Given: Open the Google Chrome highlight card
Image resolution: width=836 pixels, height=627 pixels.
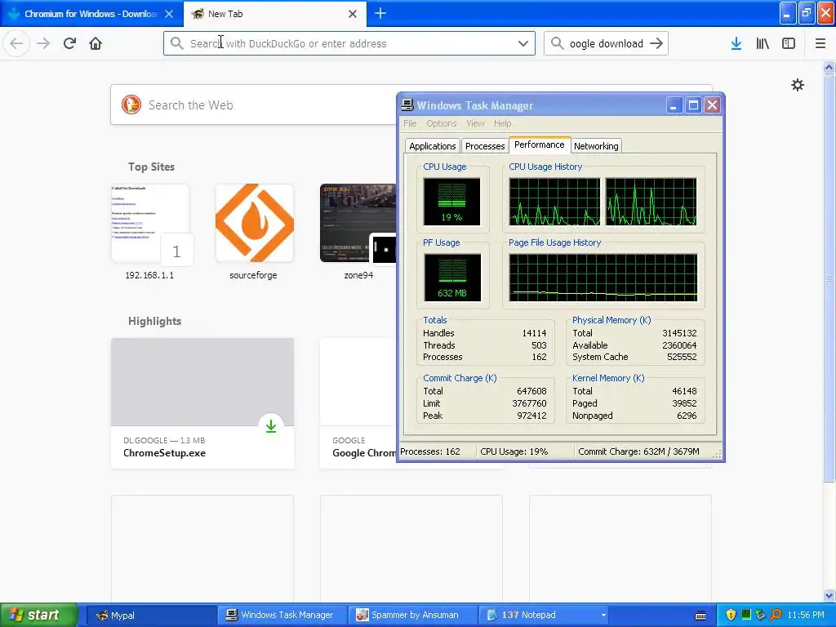Looking at the screenshot, I should point(358,403).
